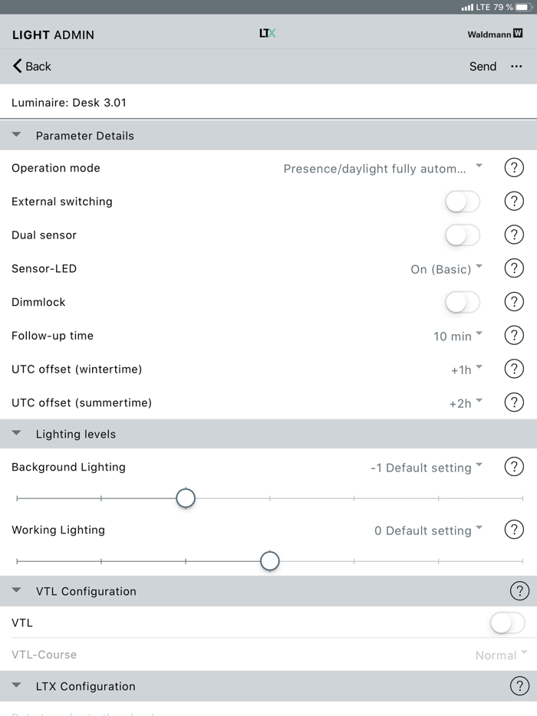Enable the External switching toggle
Image resolution: width=537 pixels, height=716 pixels.
[x=462, y=201]
